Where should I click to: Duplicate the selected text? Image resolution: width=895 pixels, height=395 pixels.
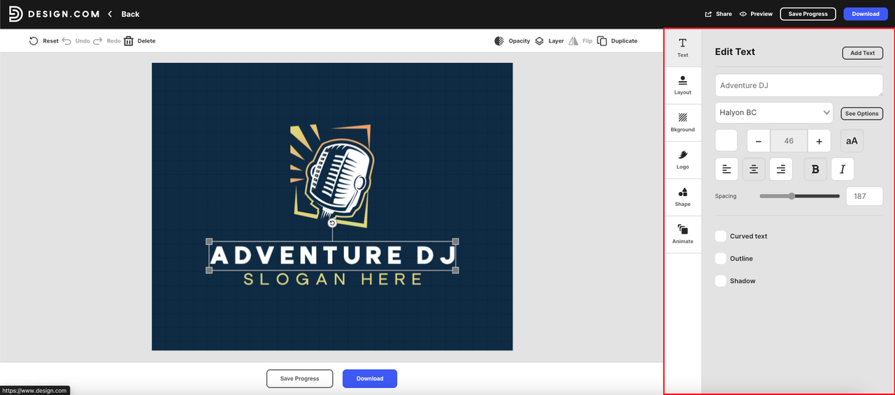click(x=617, y=41)
